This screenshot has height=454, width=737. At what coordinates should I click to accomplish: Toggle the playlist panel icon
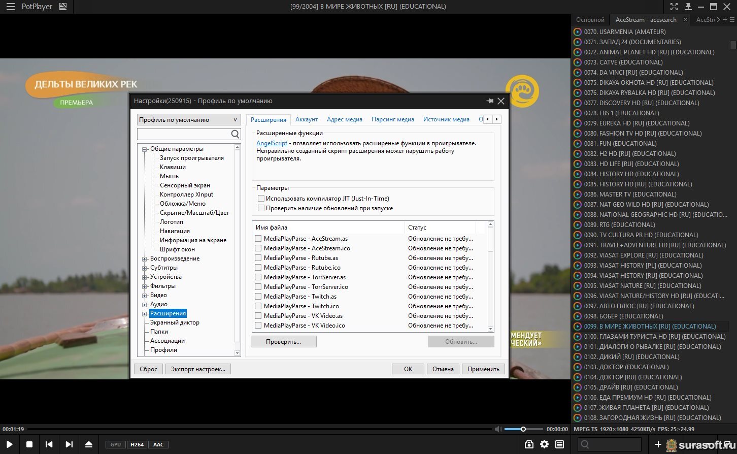(559, 444)
